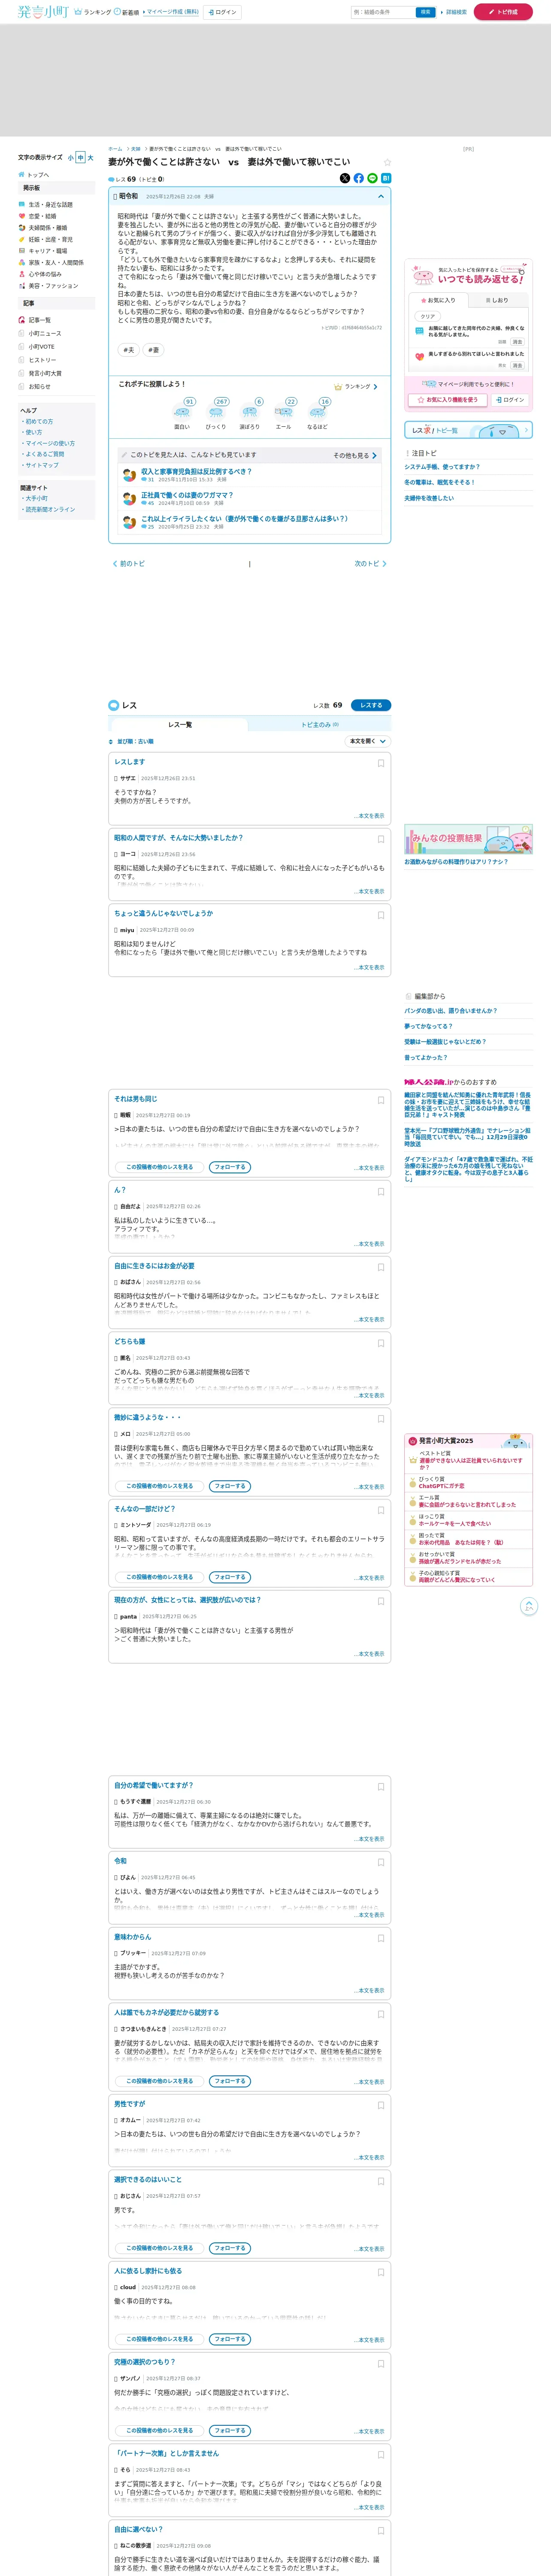Open 妊娠・出産・育児 category in sidebar

point(50,240)
